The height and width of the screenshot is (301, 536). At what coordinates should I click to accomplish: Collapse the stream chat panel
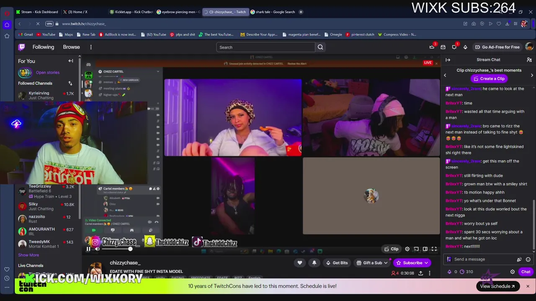[x=448, y=60]
